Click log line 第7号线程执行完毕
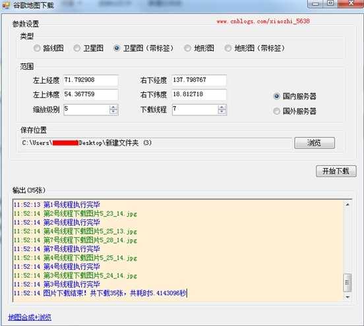 click(57, 249)
